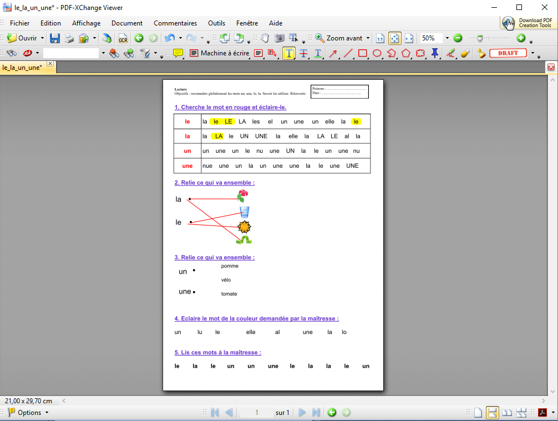Select the Hand pan tool
The height and width of the screenshot is (421, 558).
pyautogui.click(x=265, y=38)
